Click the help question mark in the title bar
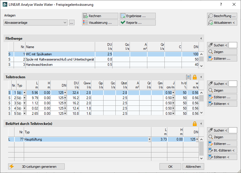The width and height of the screenshot is (241, 173). (x=221, y=4)
